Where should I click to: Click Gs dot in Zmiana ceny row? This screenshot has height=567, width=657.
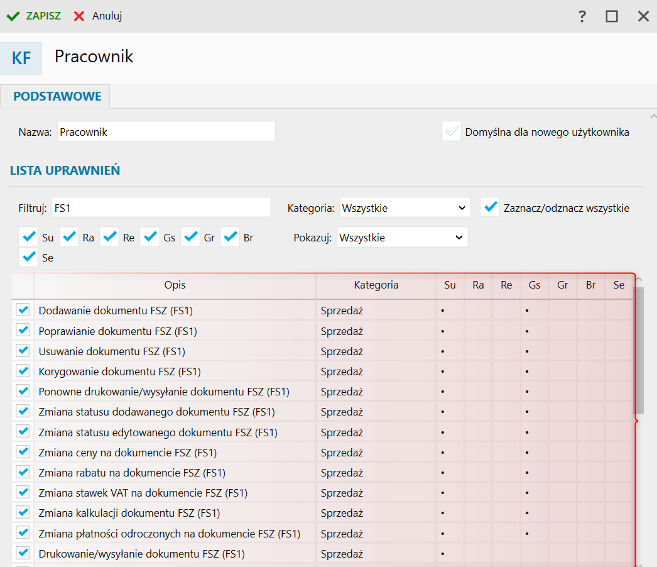[527, 453]
